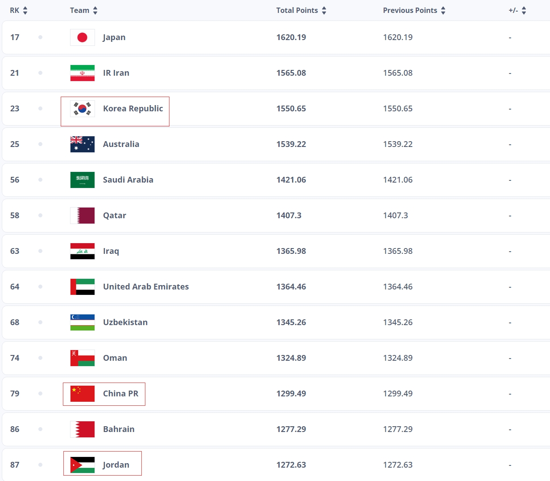
Task: Sort by Previous Points column arrows
Action: point(443,11)
